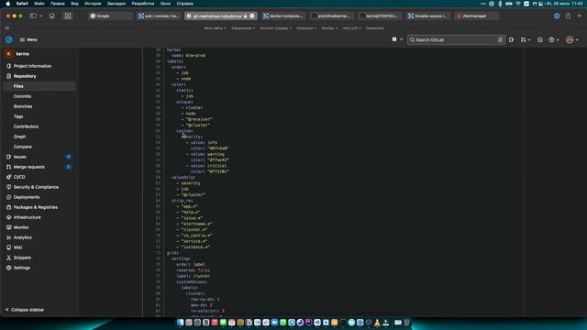Click the Safari share icon
Screen dimensions: 587x330
pos(569,16)
